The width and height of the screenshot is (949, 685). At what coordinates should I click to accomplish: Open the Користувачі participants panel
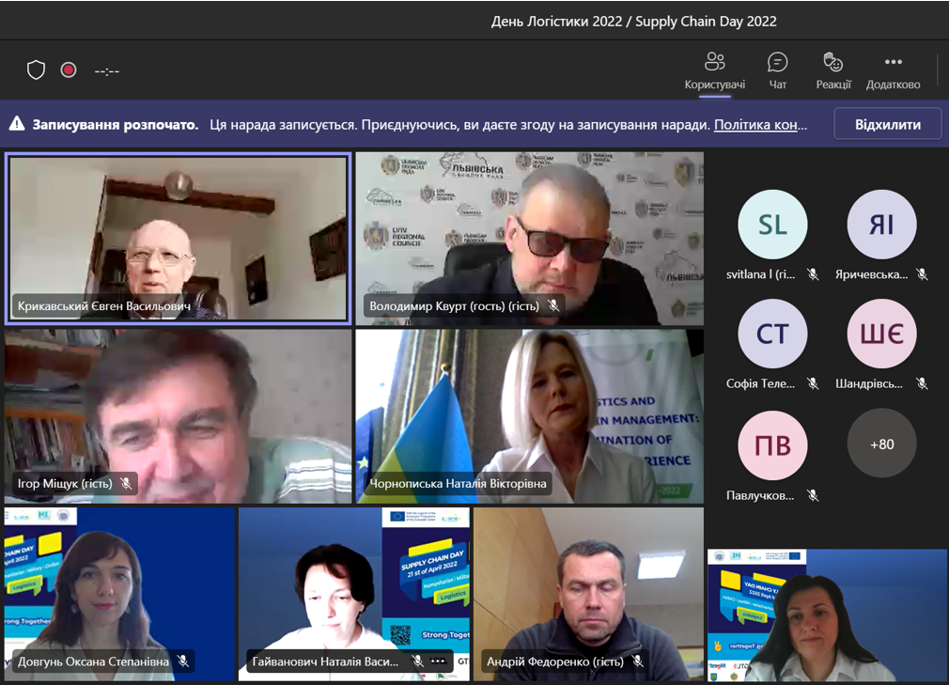[714, 71]
